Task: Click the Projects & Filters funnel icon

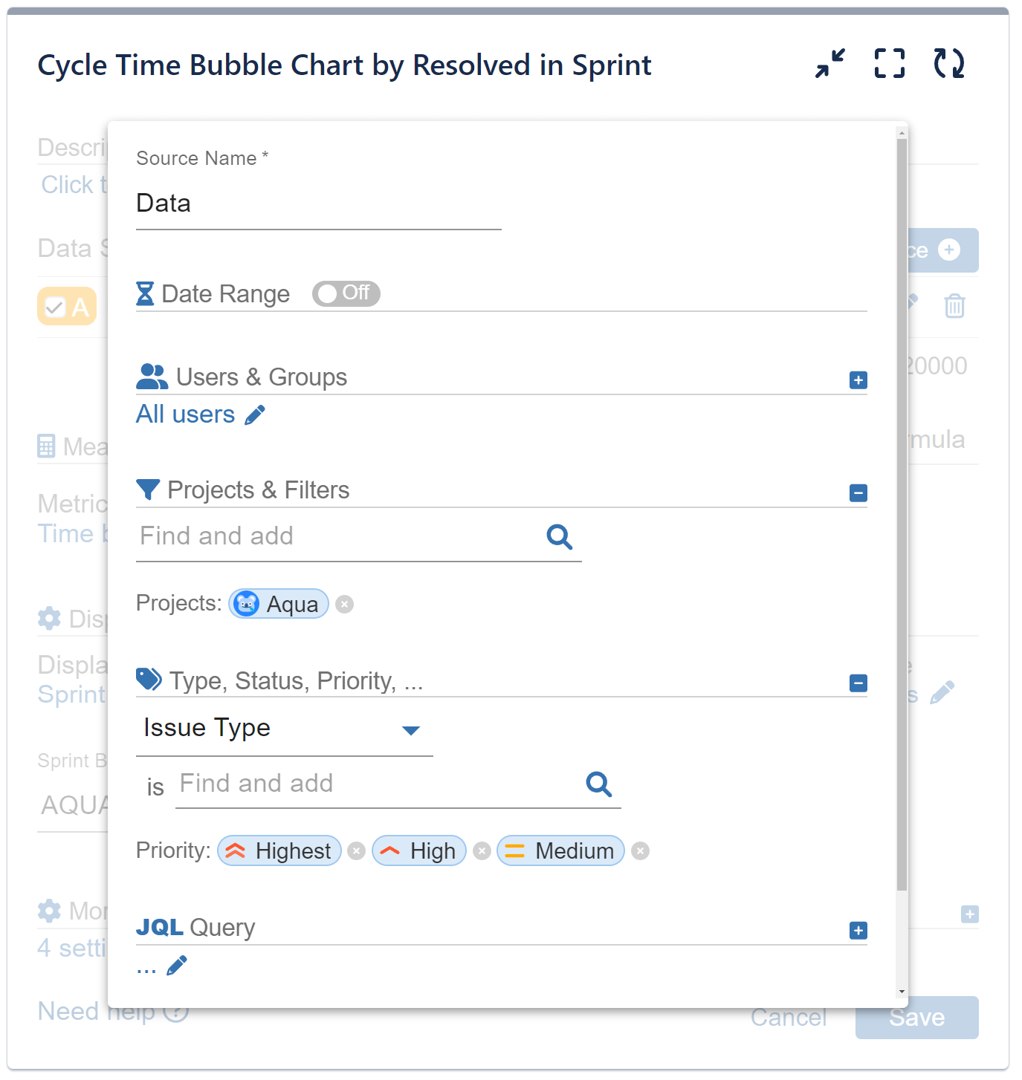Action: 148,489
